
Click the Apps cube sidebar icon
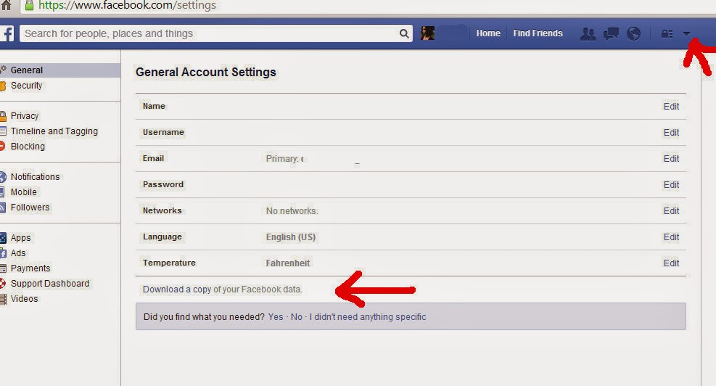(3, 237)
